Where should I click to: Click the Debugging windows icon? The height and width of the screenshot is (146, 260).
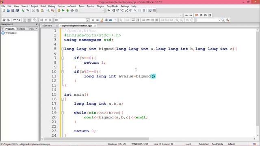[150, 11]
